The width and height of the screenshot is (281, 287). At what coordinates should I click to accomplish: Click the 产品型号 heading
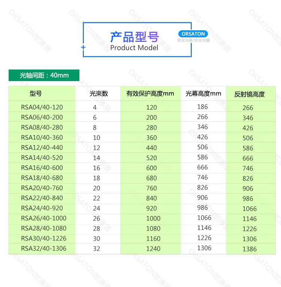point(135,37)
